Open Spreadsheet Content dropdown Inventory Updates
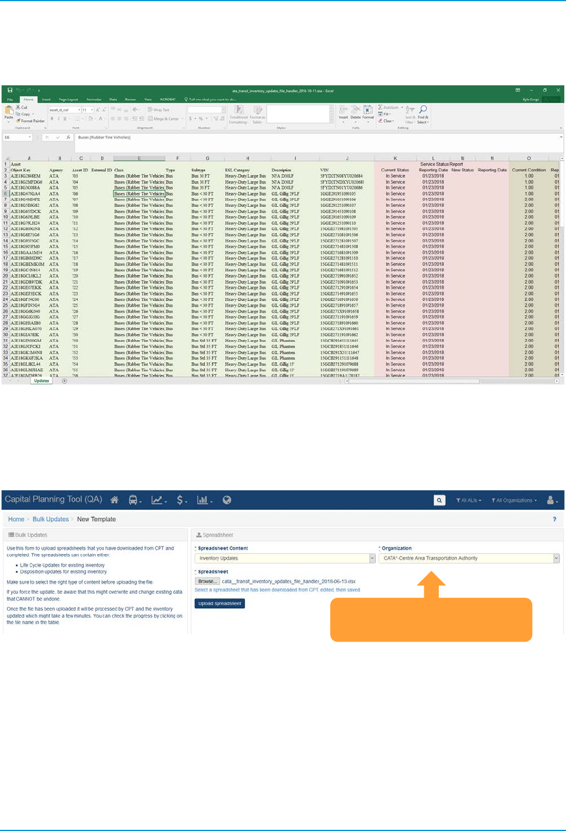566x831 pixels. [285, 558]
